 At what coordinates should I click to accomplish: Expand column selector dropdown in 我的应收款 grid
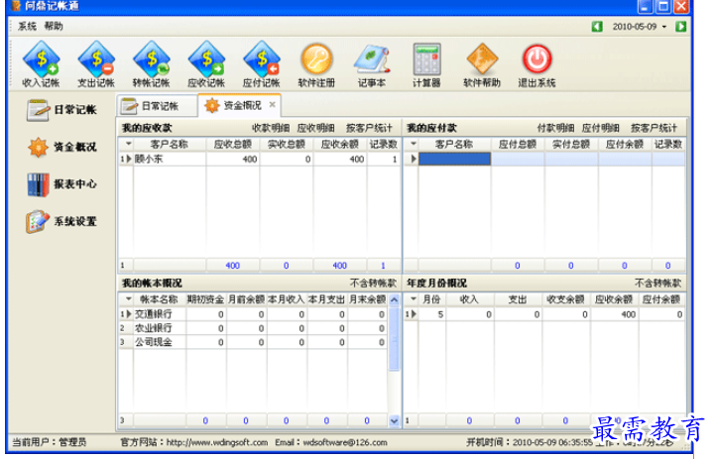[x=128, y=144]
